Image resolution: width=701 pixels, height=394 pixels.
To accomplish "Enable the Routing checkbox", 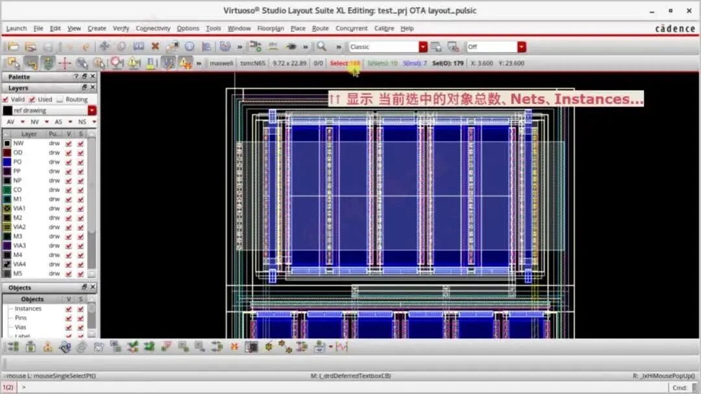I will (60, 99).
